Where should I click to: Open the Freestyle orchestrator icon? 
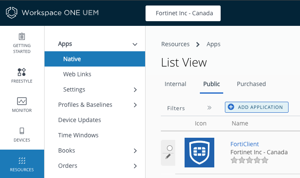click(22, 72)
